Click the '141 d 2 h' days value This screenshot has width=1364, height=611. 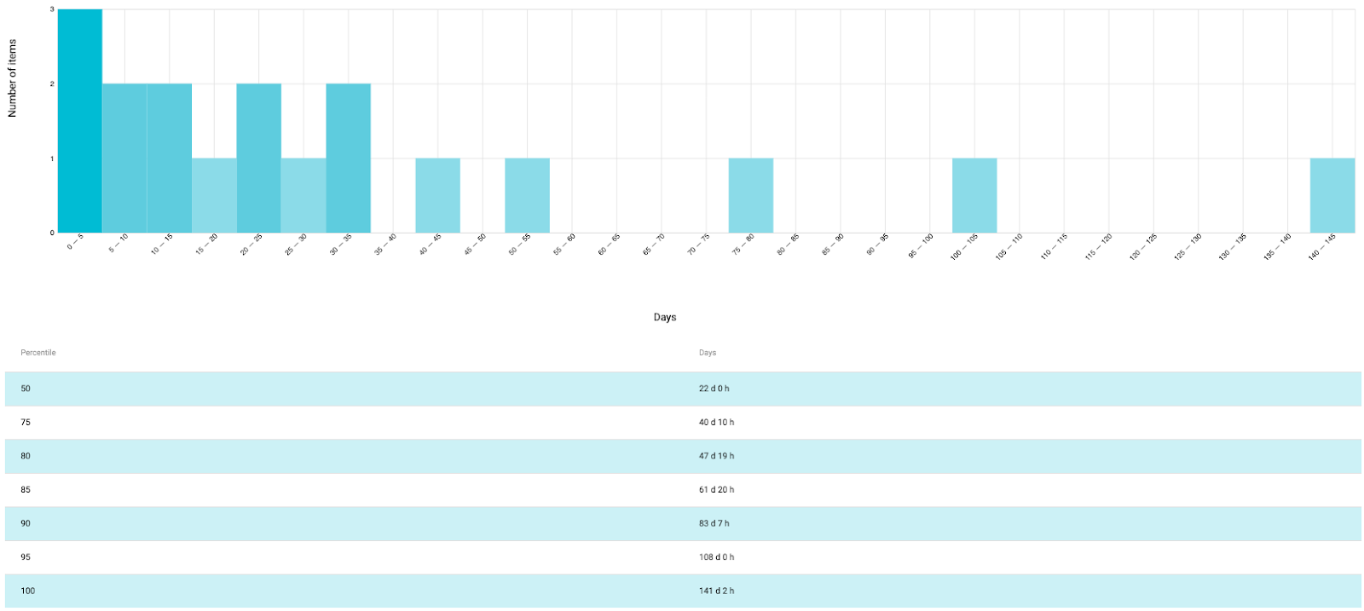717,591
